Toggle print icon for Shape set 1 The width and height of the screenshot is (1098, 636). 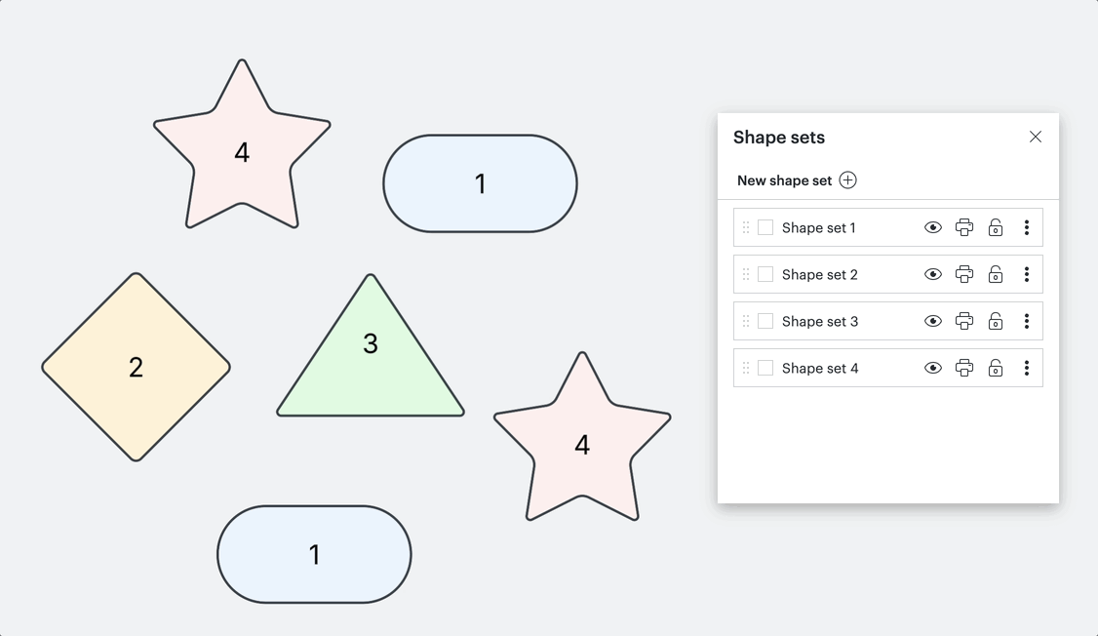(x=964, y=227)
